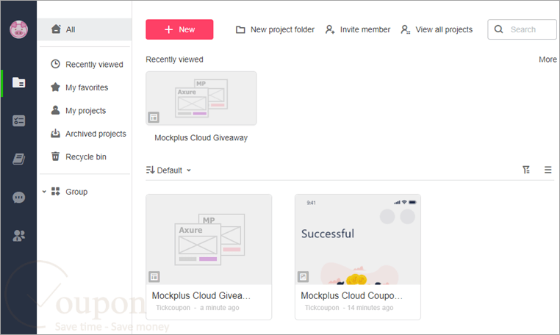Image resolution: width=560 pixels, height=335 pixels.
Task: Select the Group label in sidebar
Action: [76, 192]
